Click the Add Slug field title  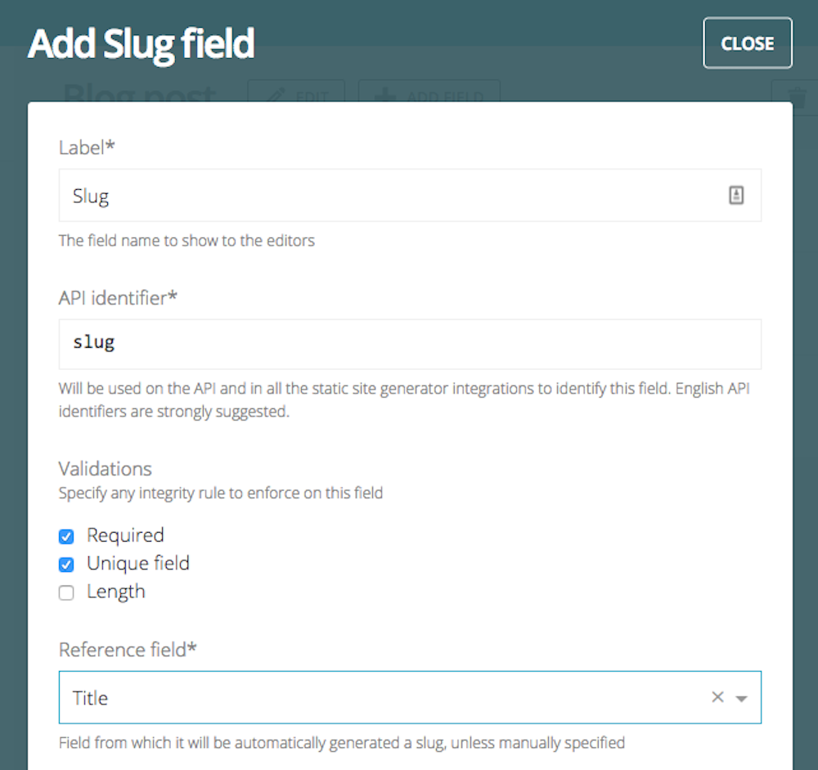click(x=142, y=44)
